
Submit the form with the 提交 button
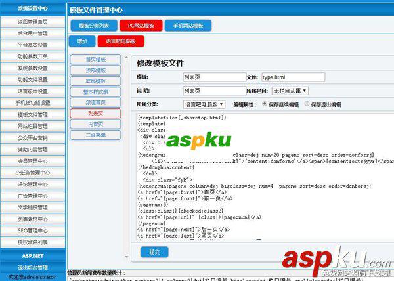pyautogui.click(x=154, y=252)
